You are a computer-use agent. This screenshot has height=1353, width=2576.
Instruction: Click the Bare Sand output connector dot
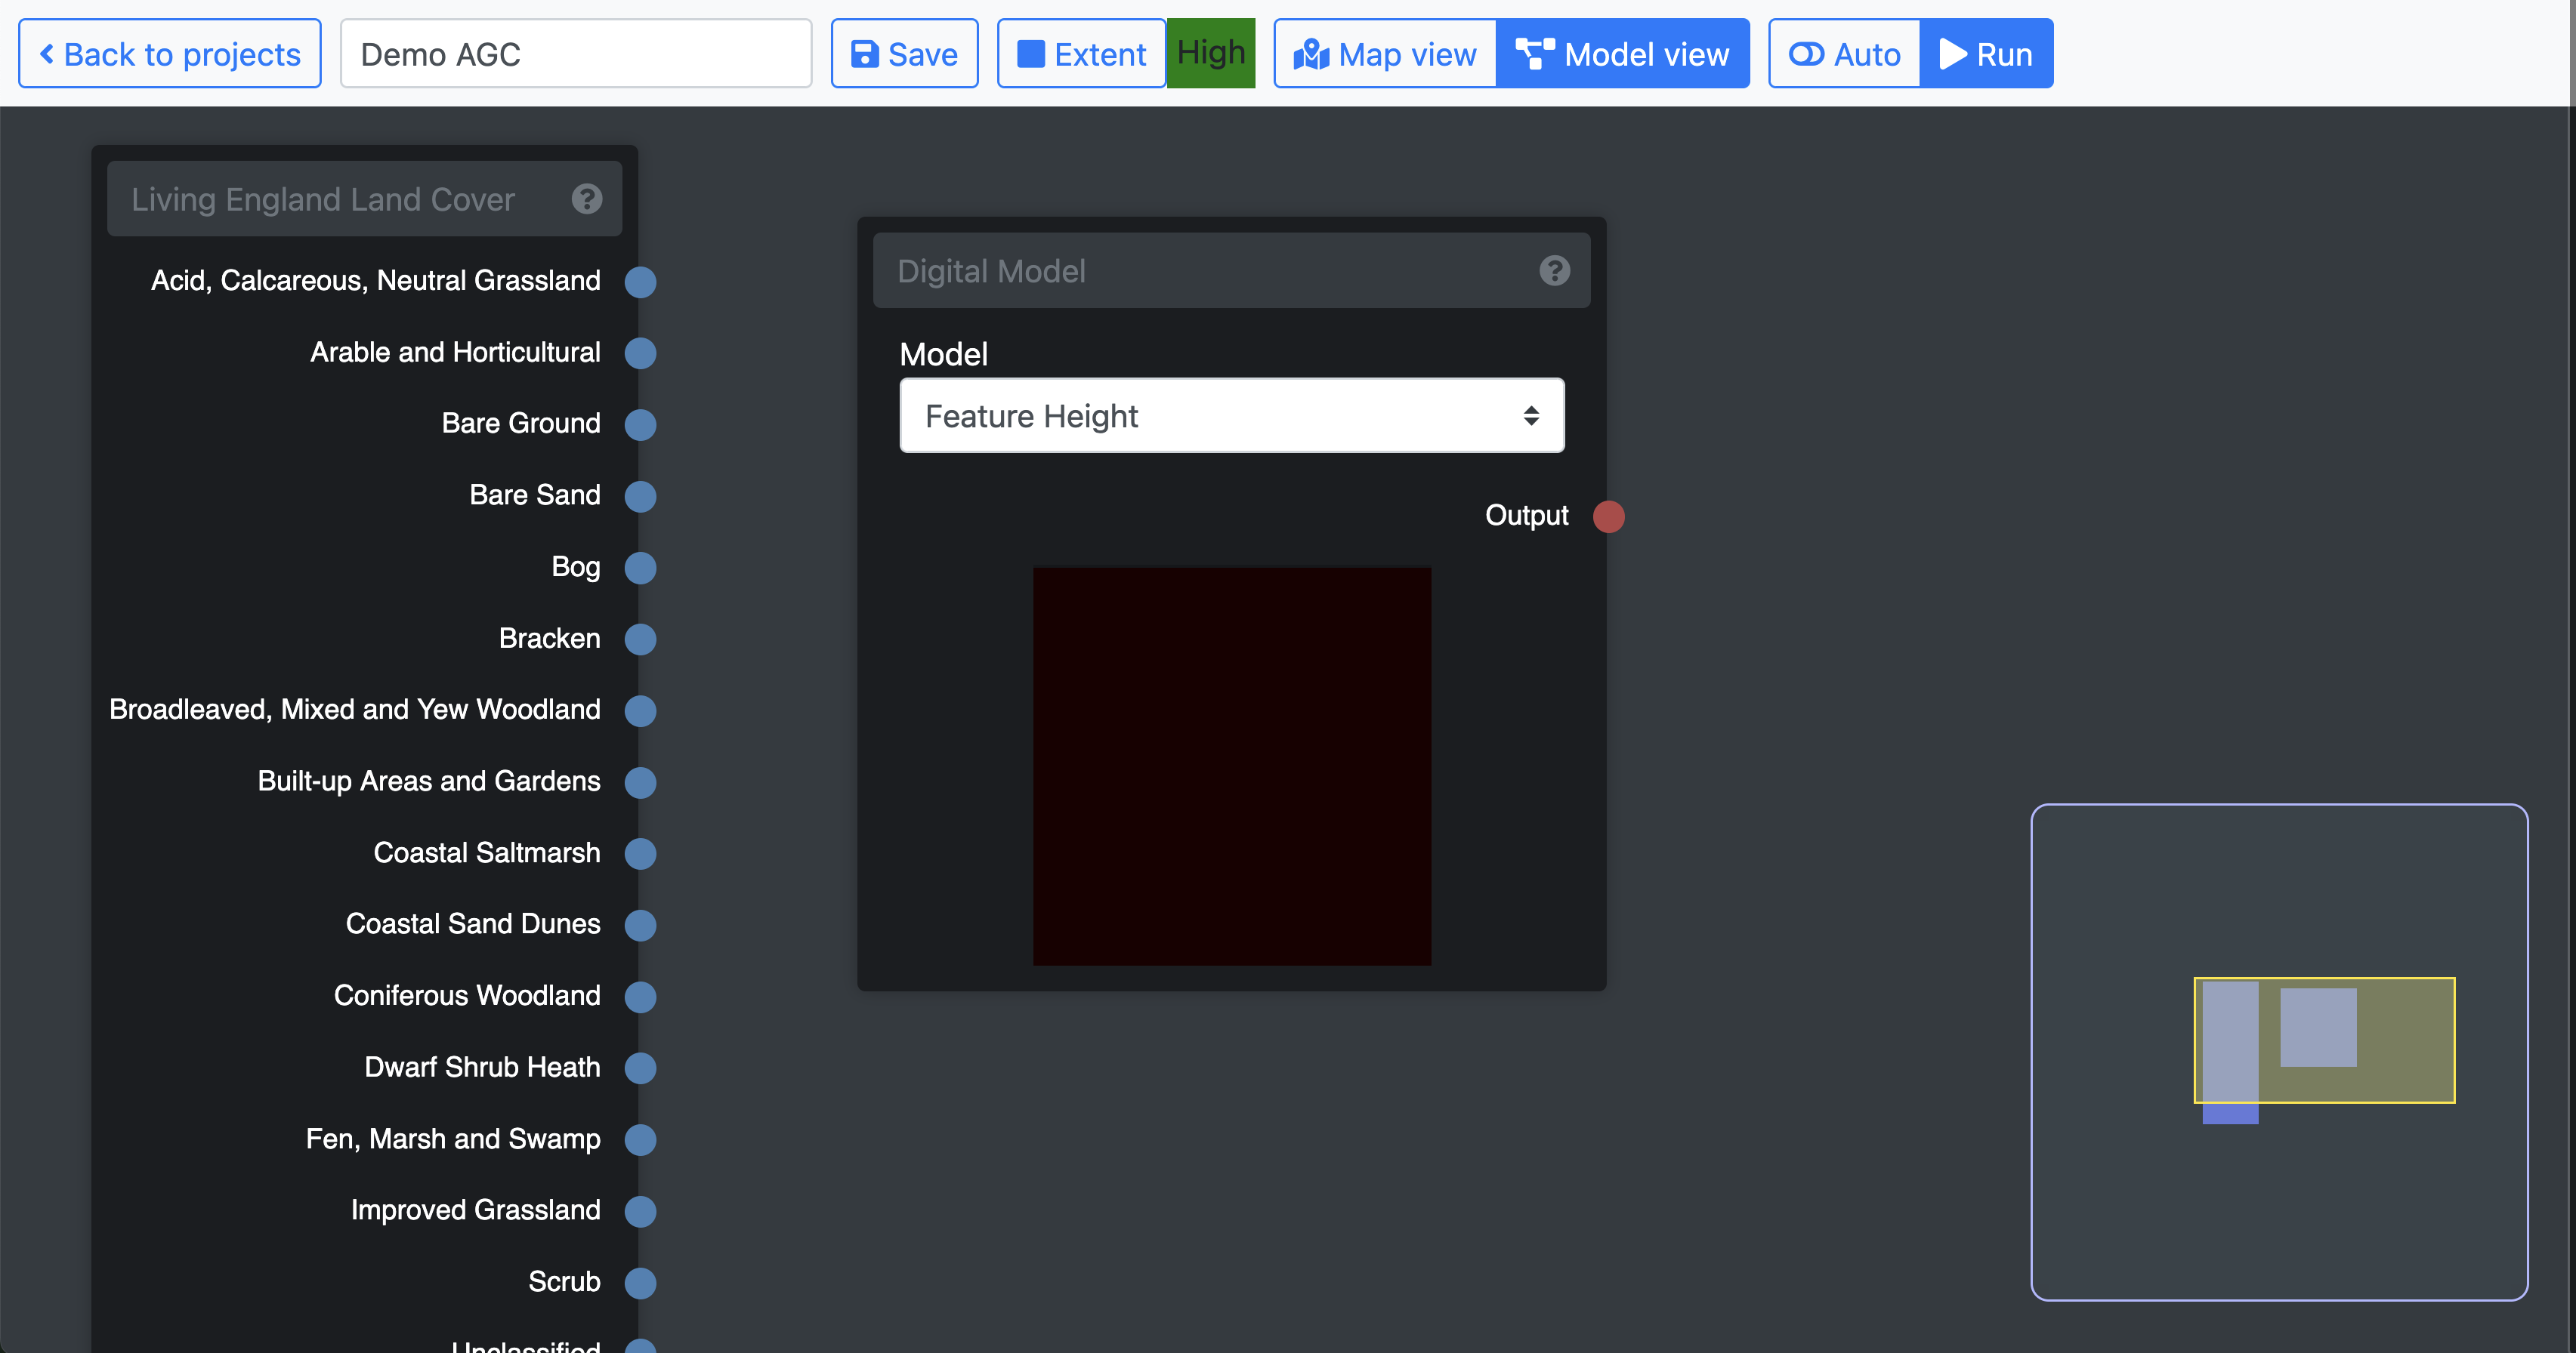point(640,495)
